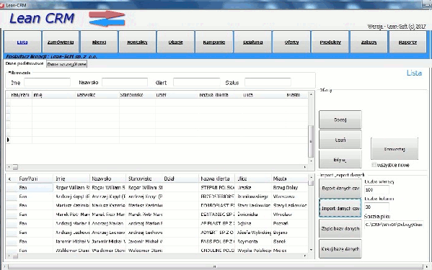Open the Kontakty module
This screenshot has width=432, height=270.
pyautogui.click(x=137, y=42)
